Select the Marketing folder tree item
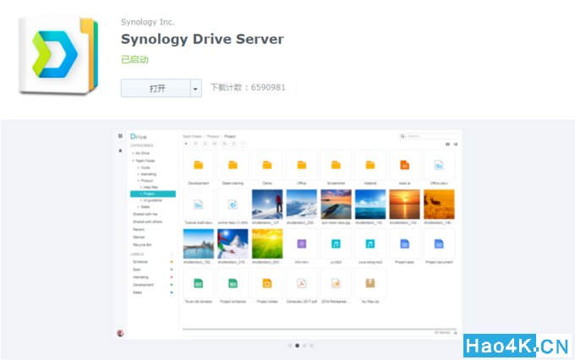The height and width of the screenshot is (360, 575). (148, 174)
